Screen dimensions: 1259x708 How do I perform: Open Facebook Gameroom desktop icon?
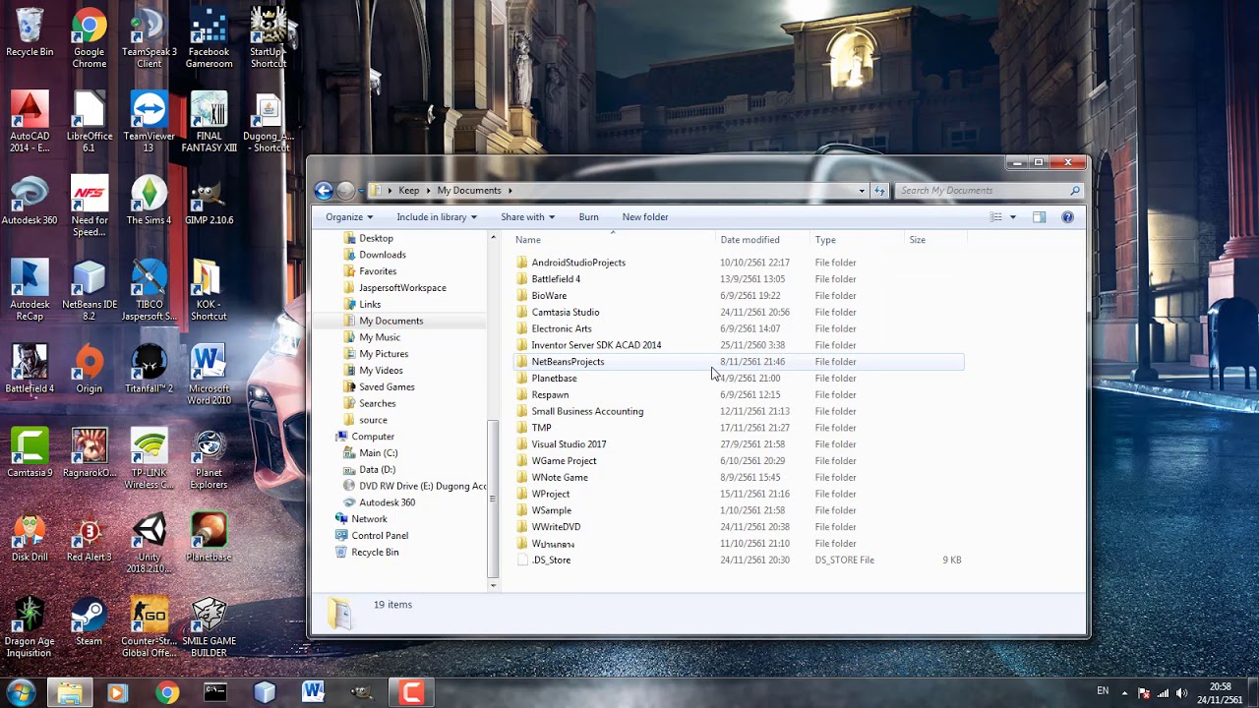tap(209, 39)
